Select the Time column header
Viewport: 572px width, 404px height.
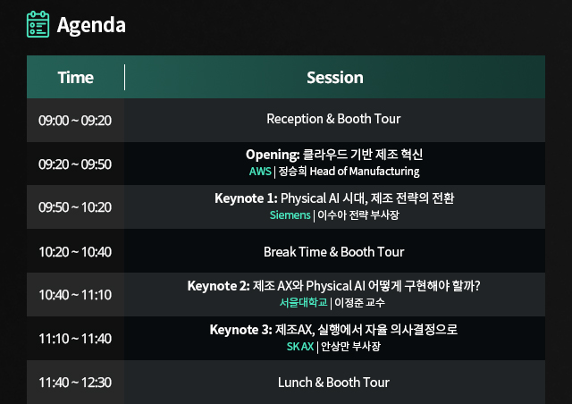tap(75, 78)
